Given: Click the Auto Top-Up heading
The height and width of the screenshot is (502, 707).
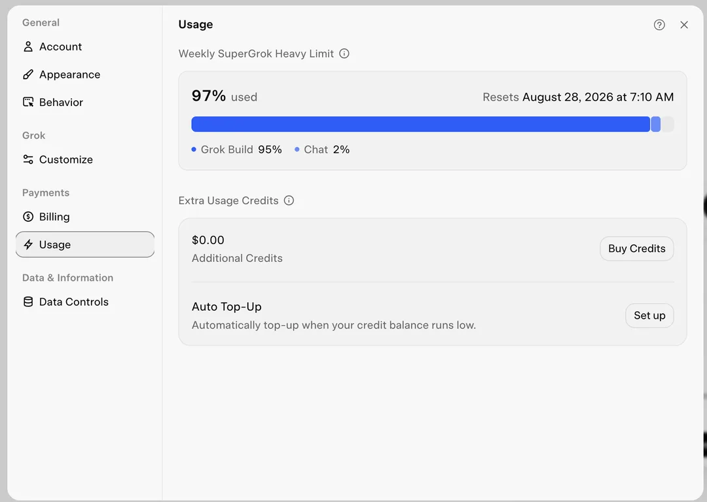Looking at the screenshot, I should pyautogui.click(x=227, y=307).
